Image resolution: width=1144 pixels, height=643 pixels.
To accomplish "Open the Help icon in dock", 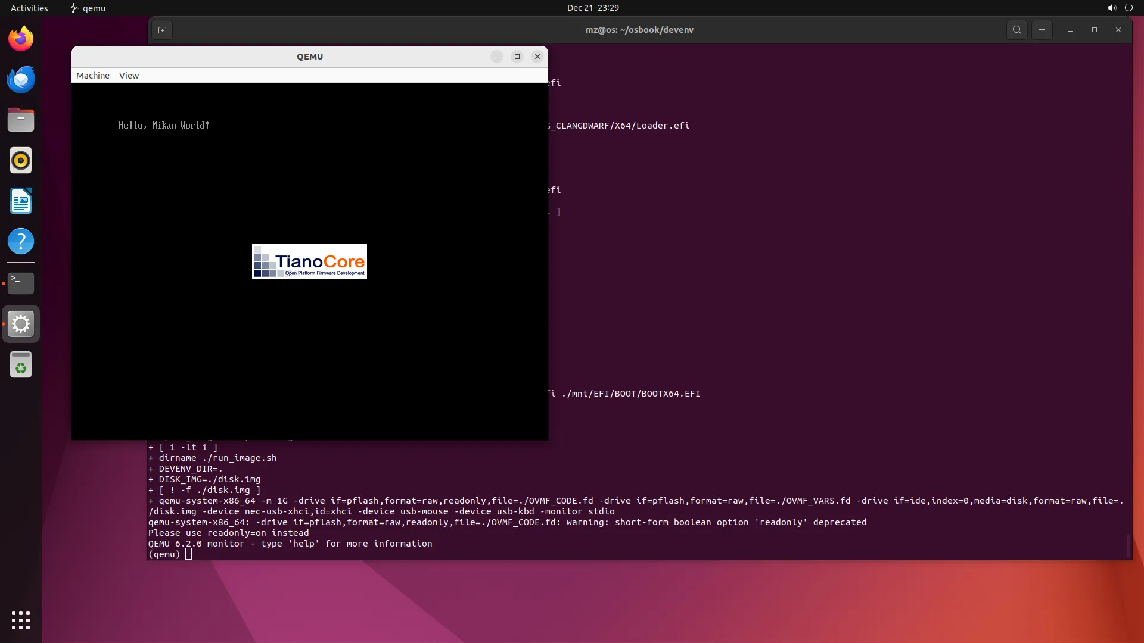I will (x=21, y=242).
